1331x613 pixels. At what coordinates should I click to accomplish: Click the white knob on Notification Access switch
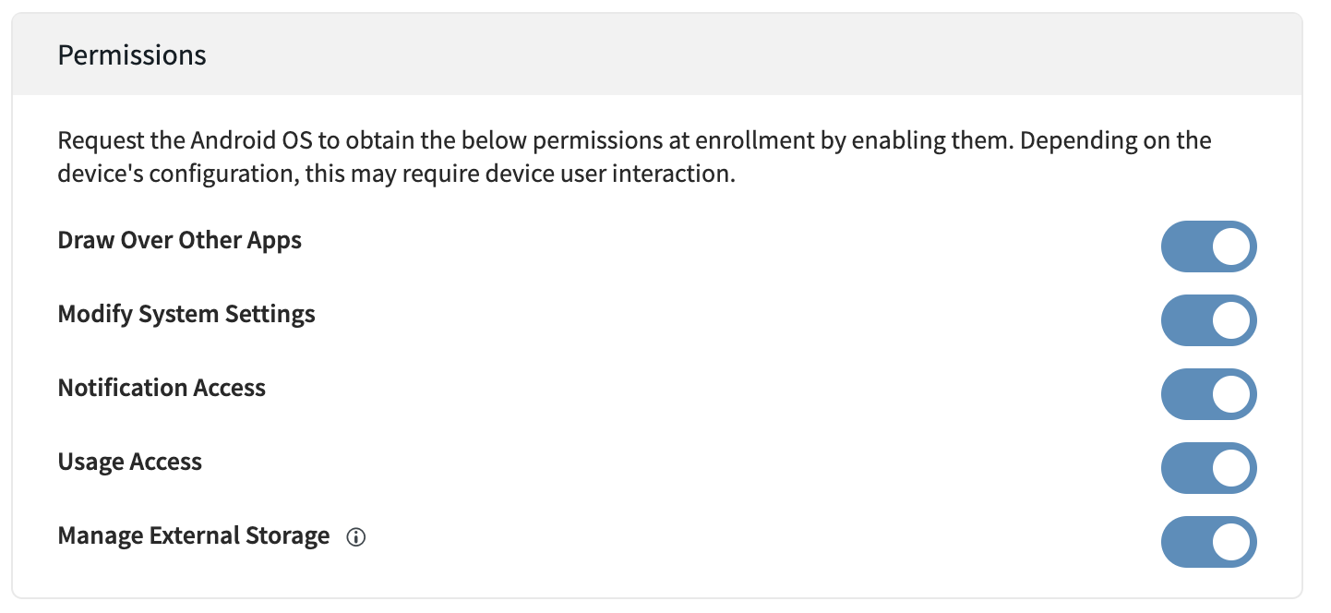coord(1230,394)
